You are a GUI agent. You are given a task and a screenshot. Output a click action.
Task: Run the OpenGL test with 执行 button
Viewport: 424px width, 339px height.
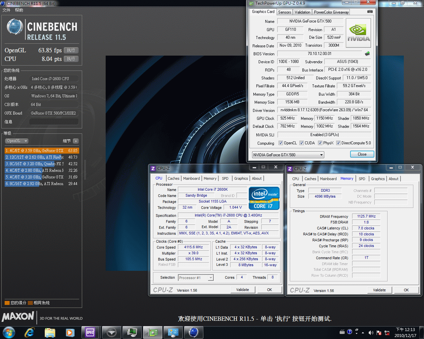point(71,50)
